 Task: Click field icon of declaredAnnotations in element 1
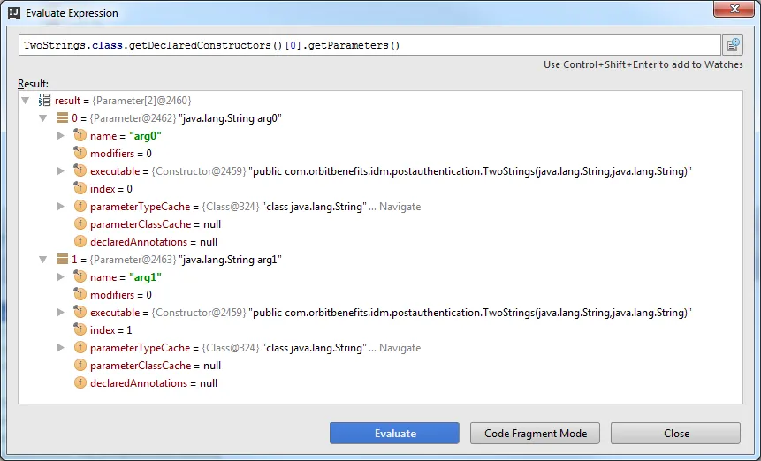click(x=80, y=383)
